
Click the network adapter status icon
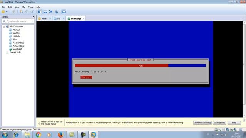tap(227, 130)
